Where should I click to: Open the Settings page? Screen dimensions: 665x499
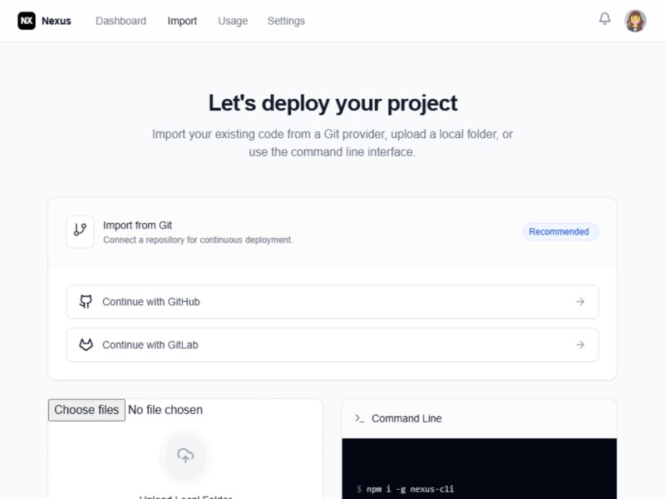pyautogui.click(x=286, y=21)
